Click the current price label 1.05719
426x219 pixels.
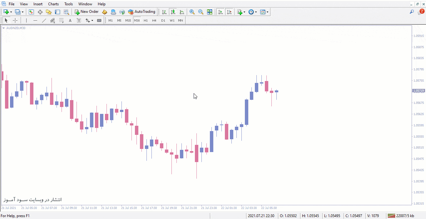coord(418,90)
